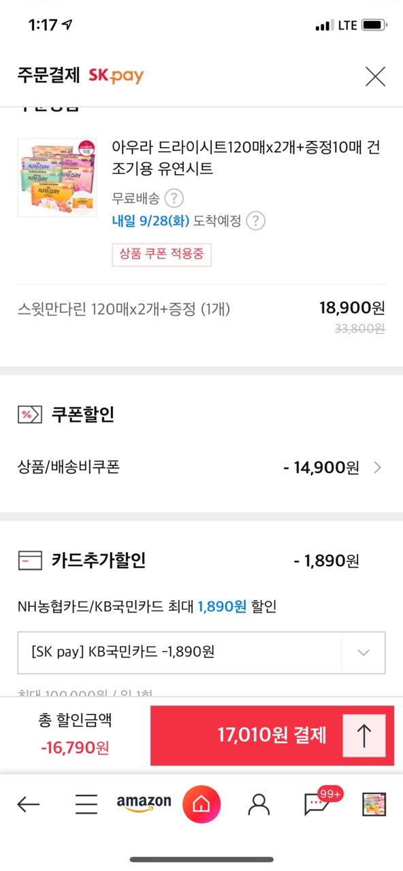Open the hamburger menu
403x871 pixels.
tap(86, 805)
